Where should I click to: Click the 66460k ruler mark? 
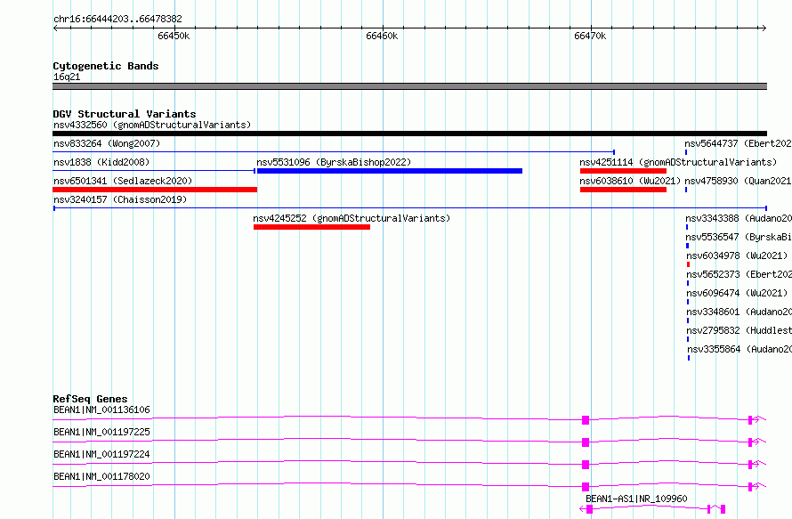pyautogui.click(x=382, y=36)
